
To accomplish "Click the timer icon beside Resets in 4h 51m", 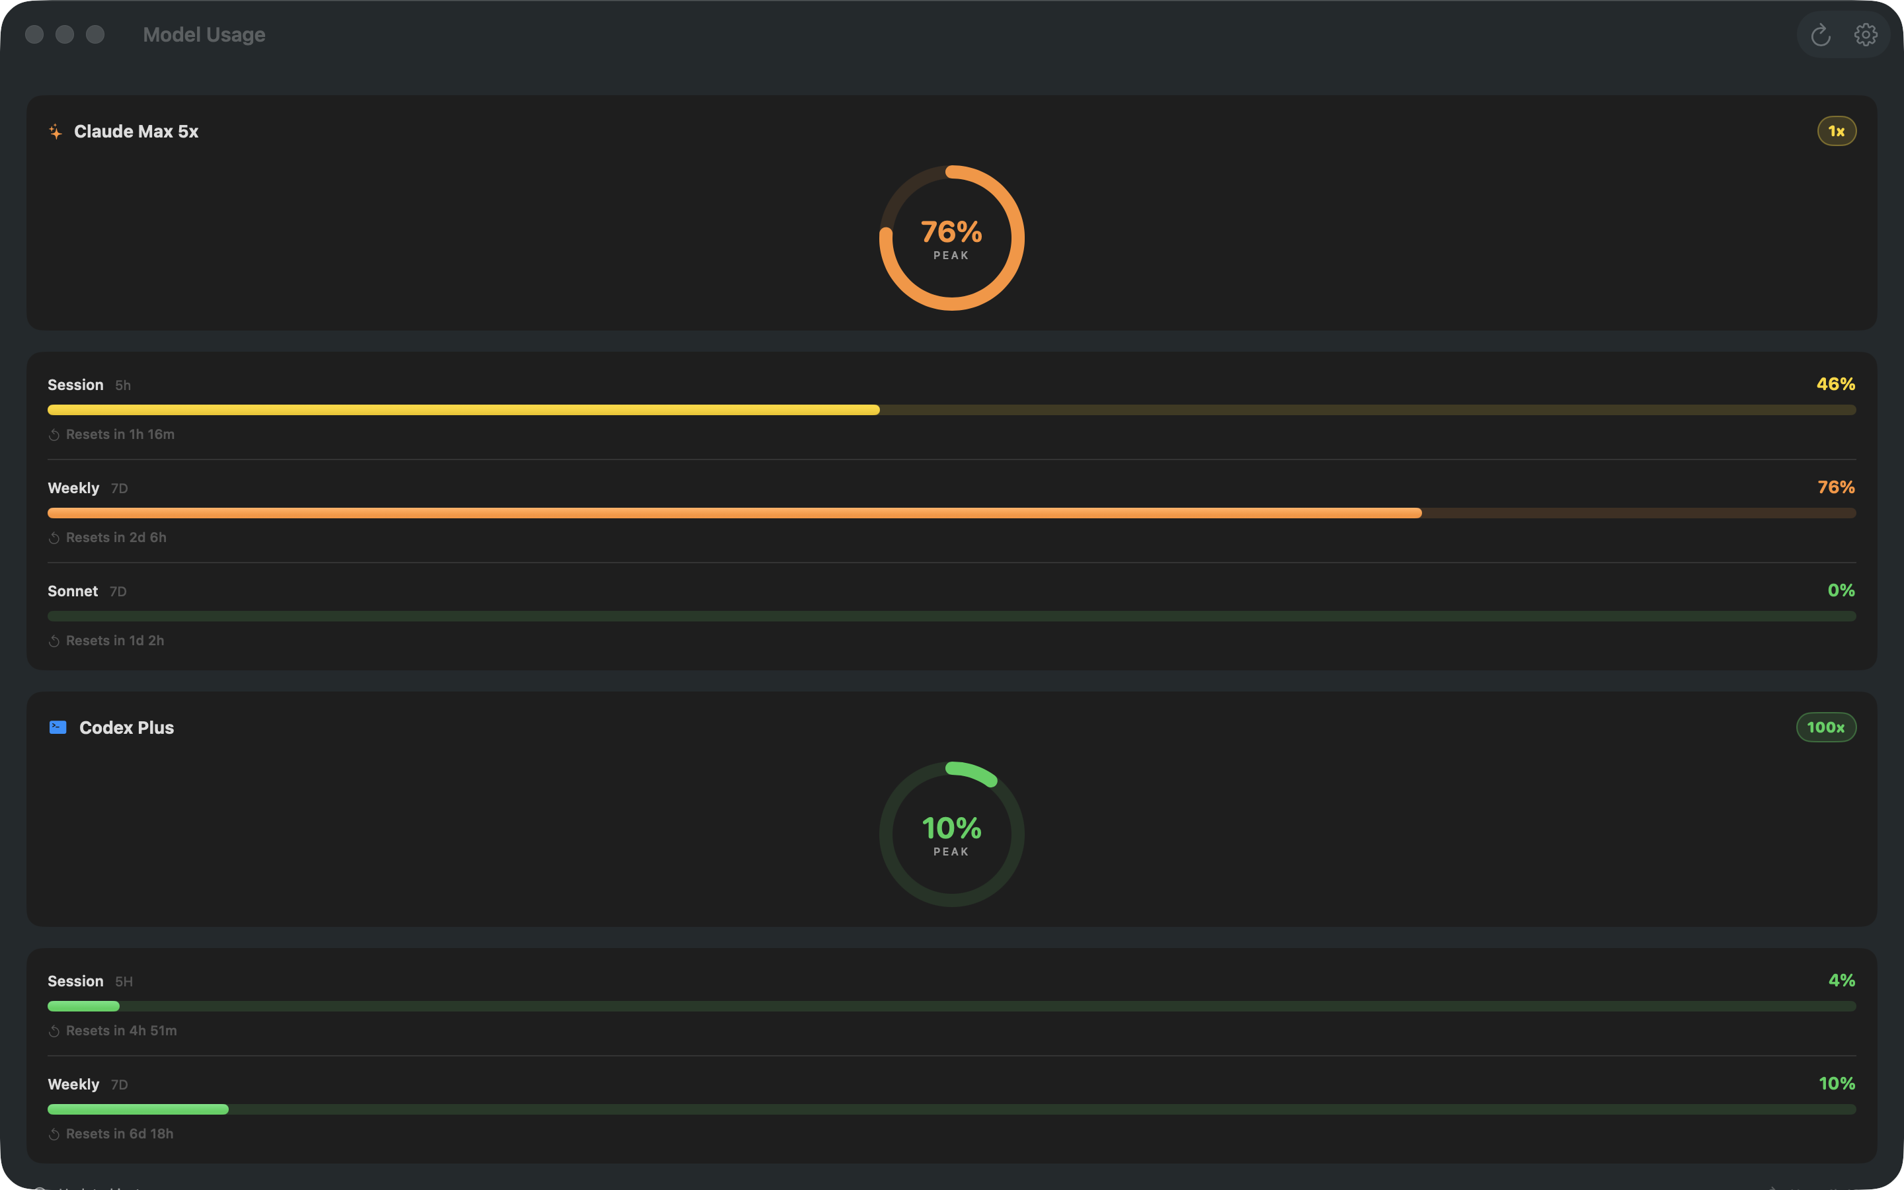I will 54,1030.
